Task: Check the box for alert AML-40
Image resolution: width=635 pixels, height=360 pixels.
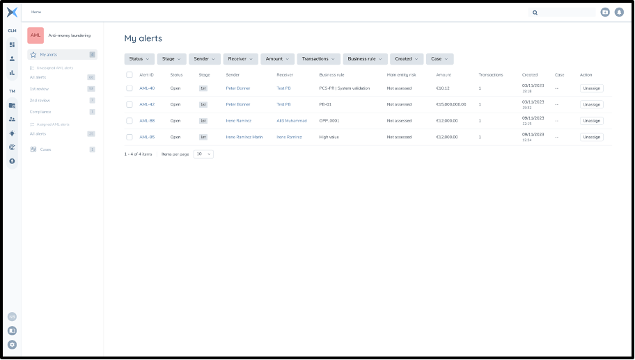Action: tap(130, 88)
